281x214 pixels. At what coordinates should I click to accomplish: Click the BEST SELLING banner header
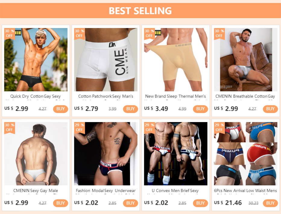coord(140,11)
